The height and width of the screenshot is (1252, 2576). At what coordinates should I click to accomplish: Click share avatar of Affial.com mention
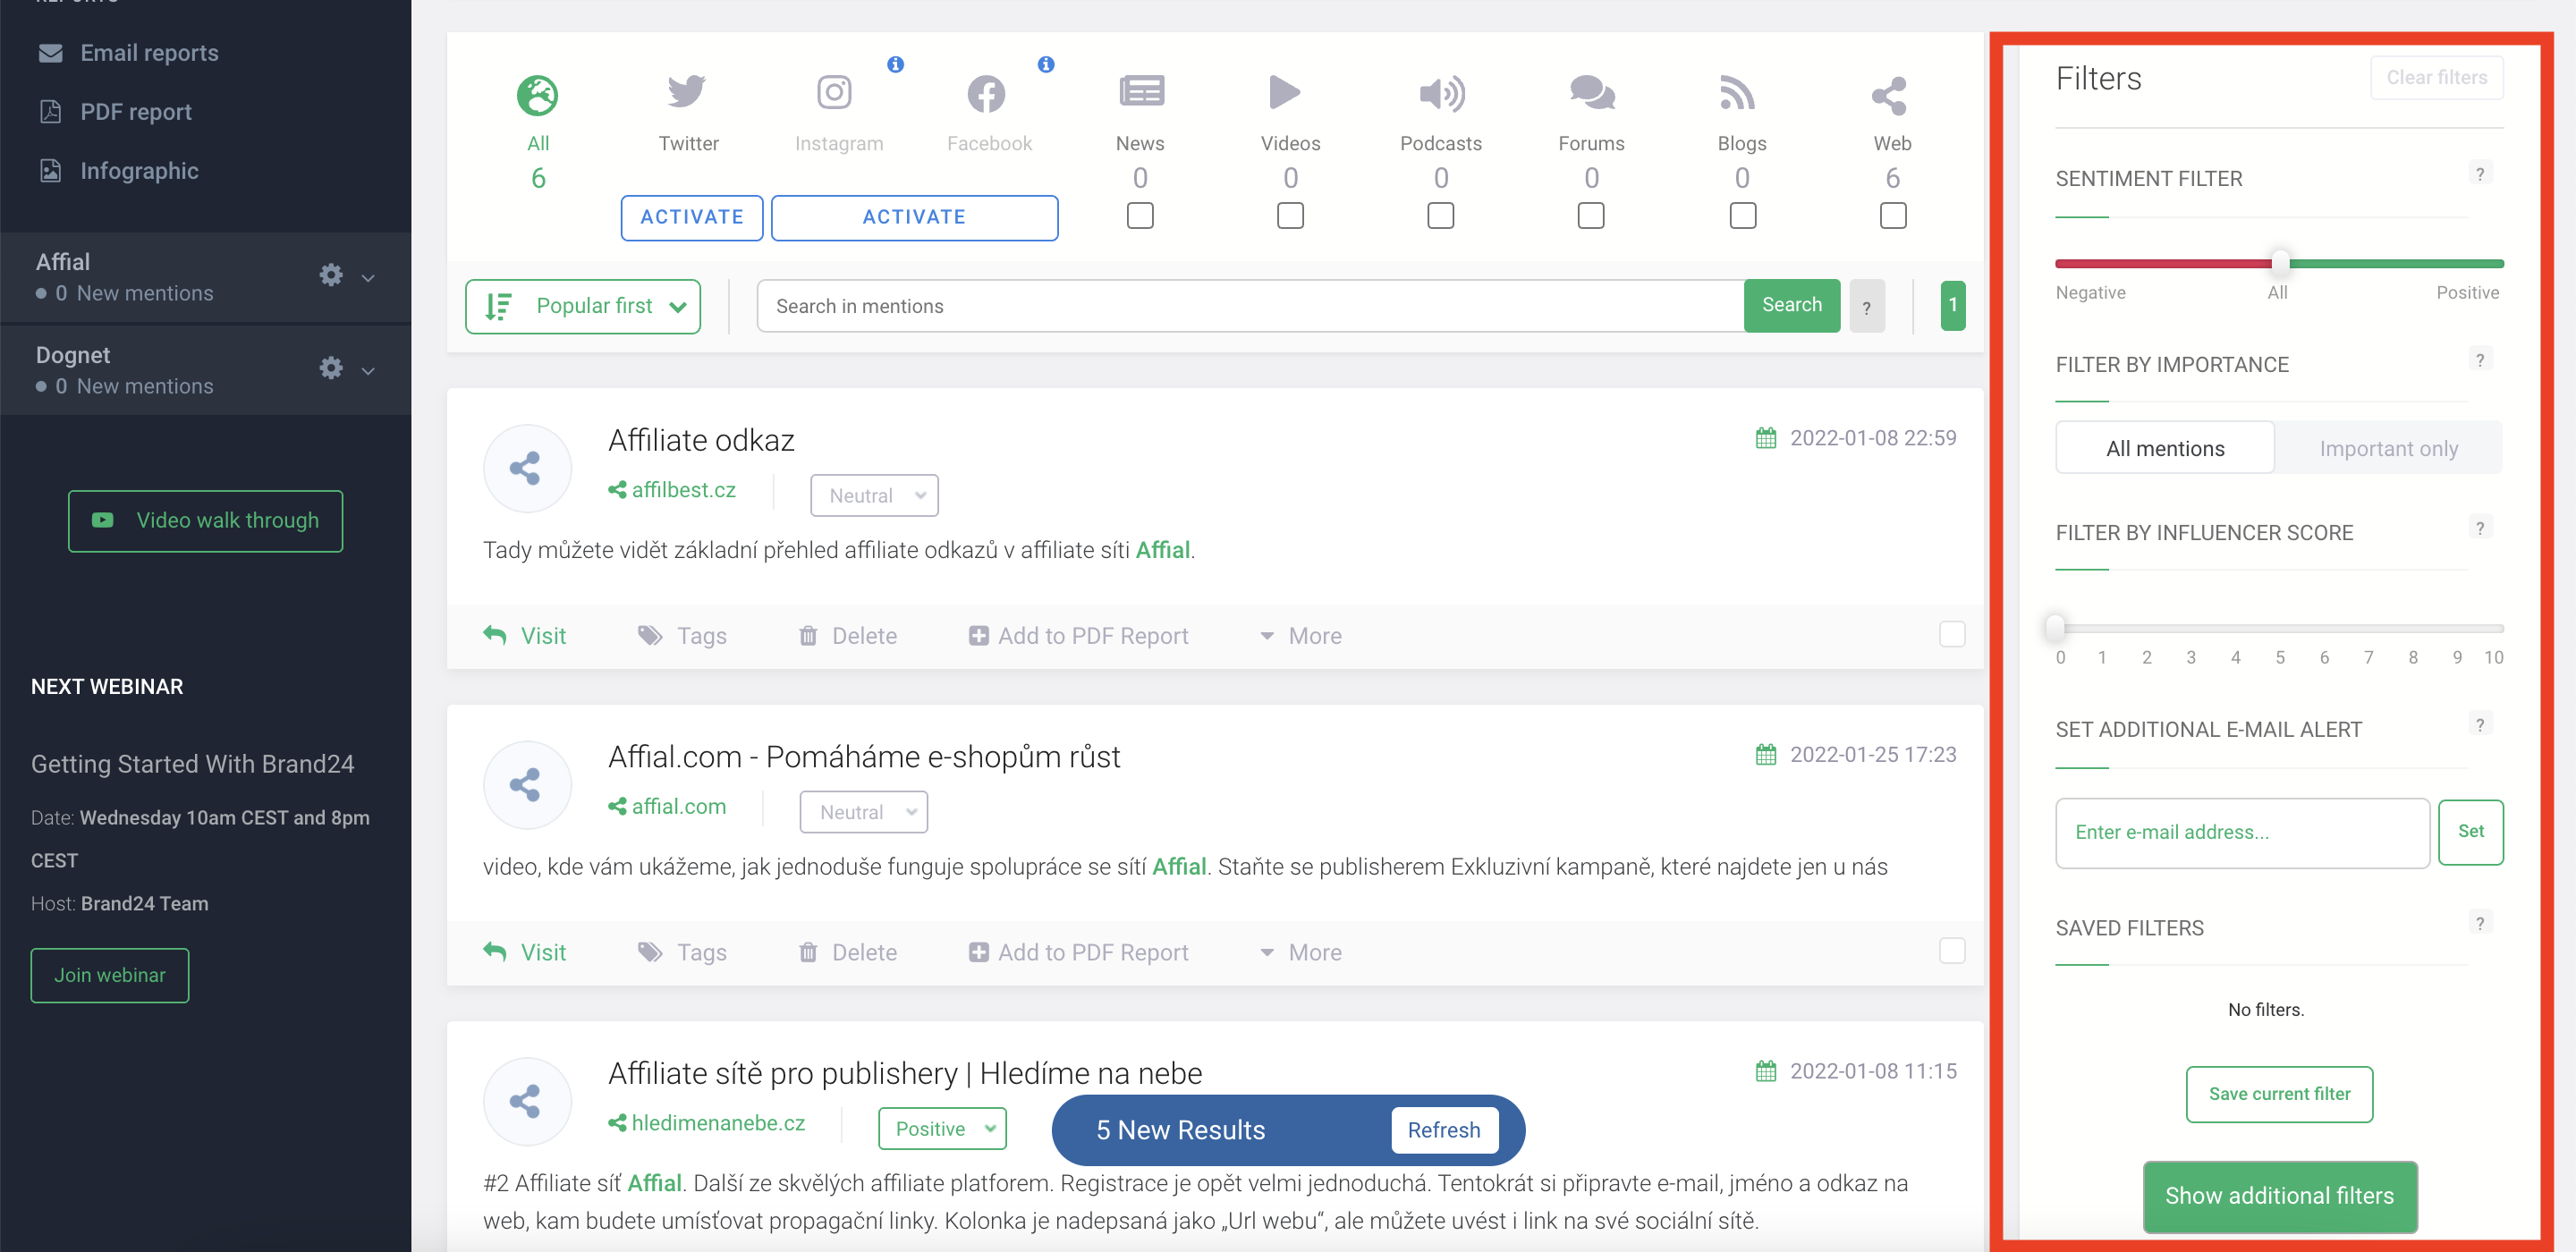pyautogui.click(x=527, y=785)
